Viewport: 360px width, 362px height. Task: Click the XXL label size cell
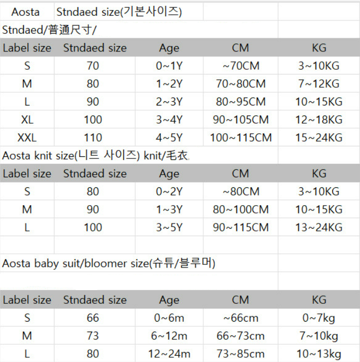(x=27, y=138)
